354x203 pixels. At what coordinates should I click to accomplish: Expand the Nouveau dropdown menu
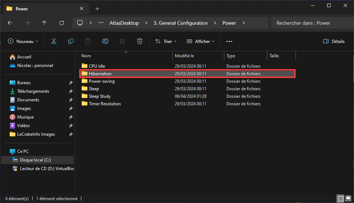[23, 41]
